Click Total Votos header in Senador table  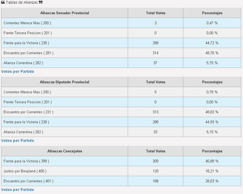[156, 13]
